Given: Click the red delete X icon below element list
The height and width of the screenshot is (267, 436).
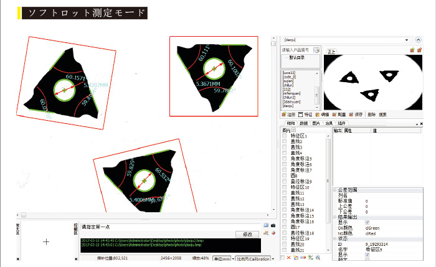Looking at the screenshot, I should click(x=288, y=257).
